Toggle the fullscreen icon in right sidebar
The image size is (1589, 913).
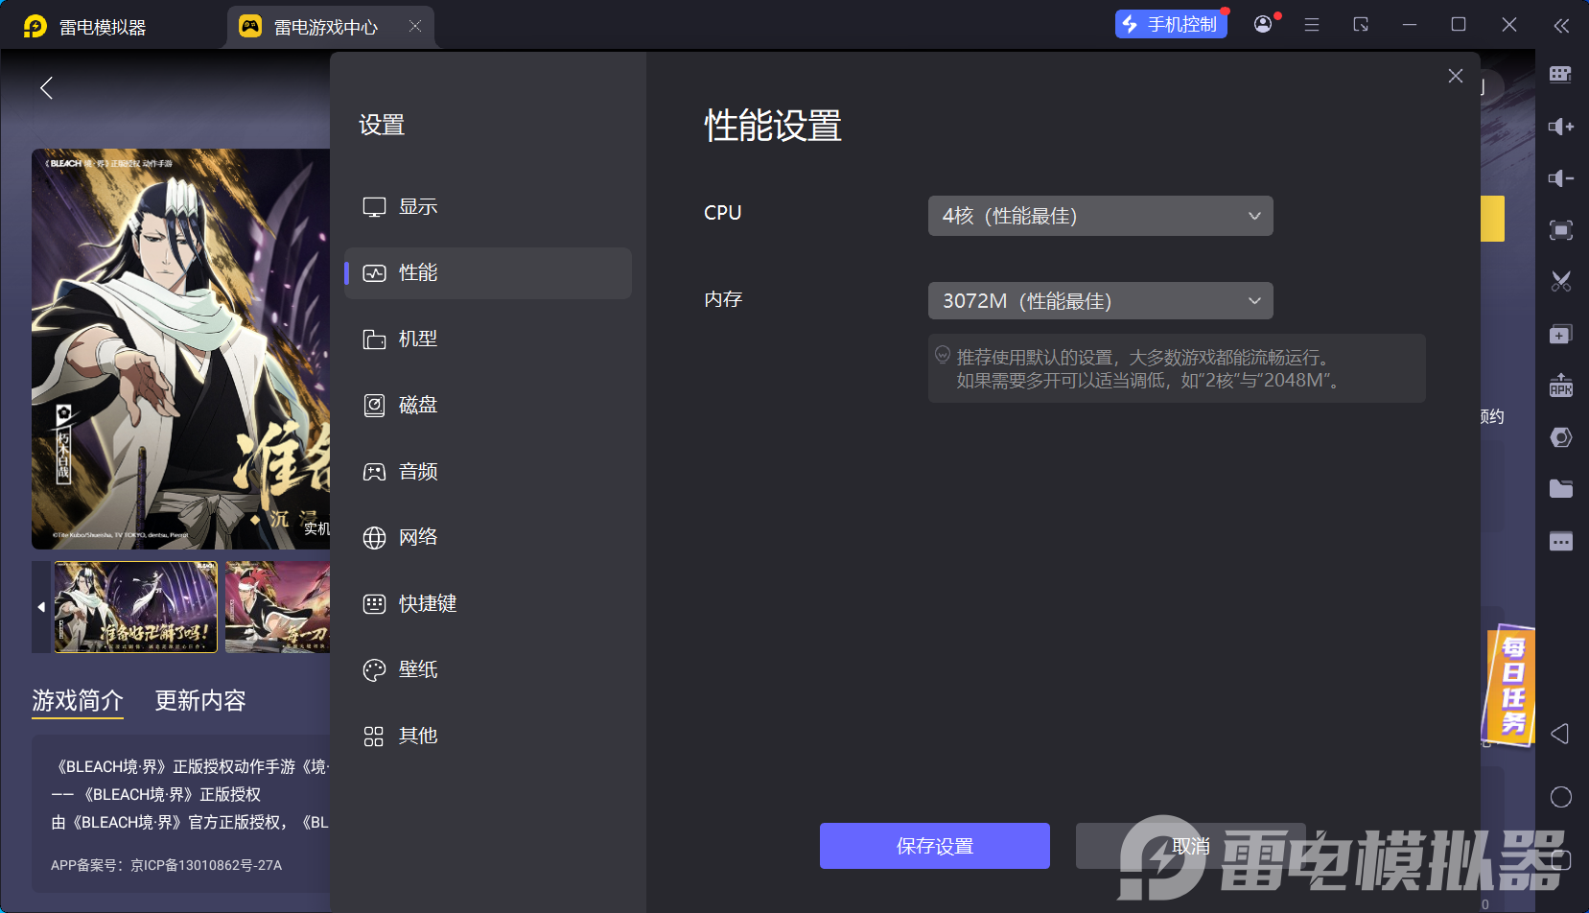click(1560, 230)
